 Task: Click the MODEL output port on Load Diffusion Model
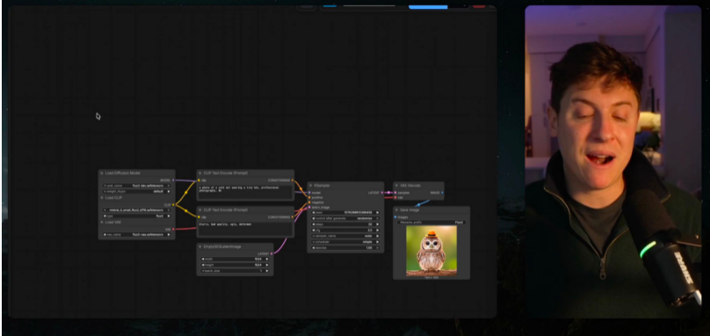pyautogui.click(x=173, y=180)
